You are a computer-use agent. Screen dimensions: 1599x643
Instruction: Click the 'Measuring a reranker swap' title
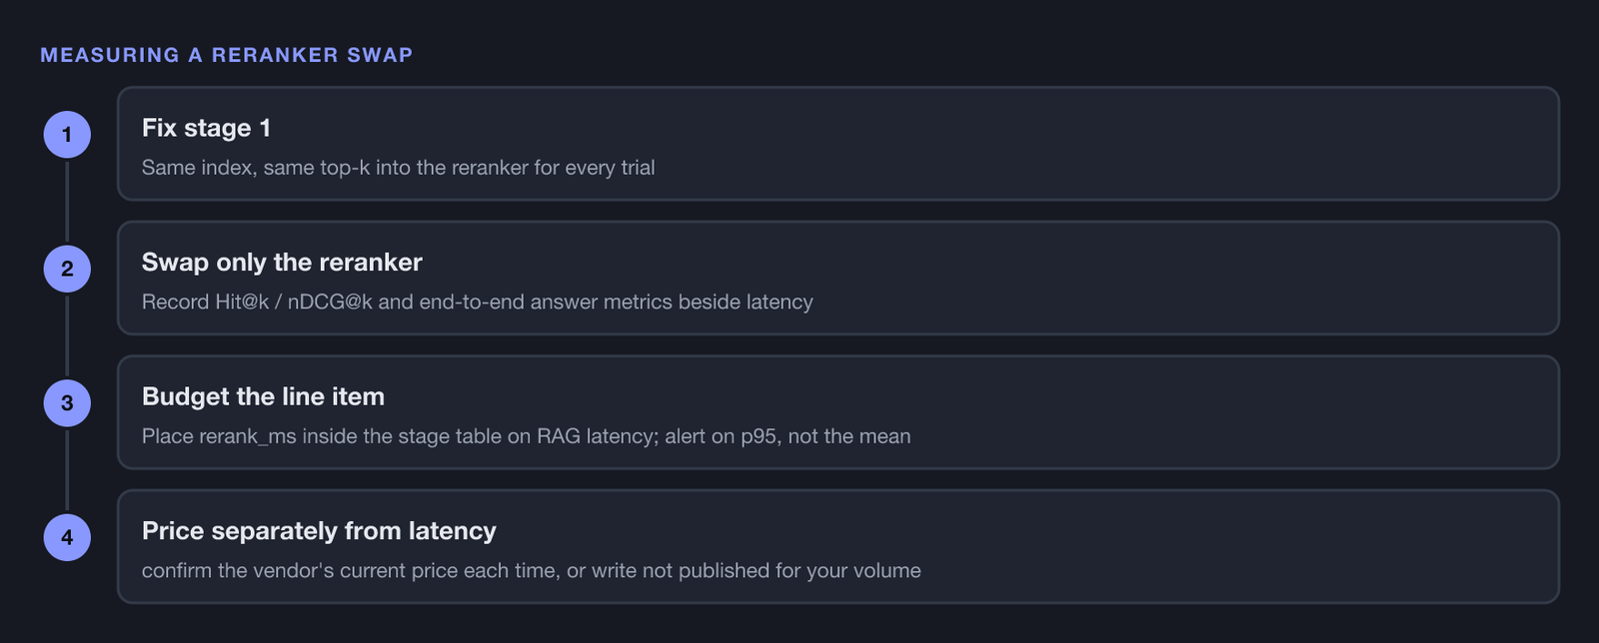pyautogui.click(x=226, y=55)
